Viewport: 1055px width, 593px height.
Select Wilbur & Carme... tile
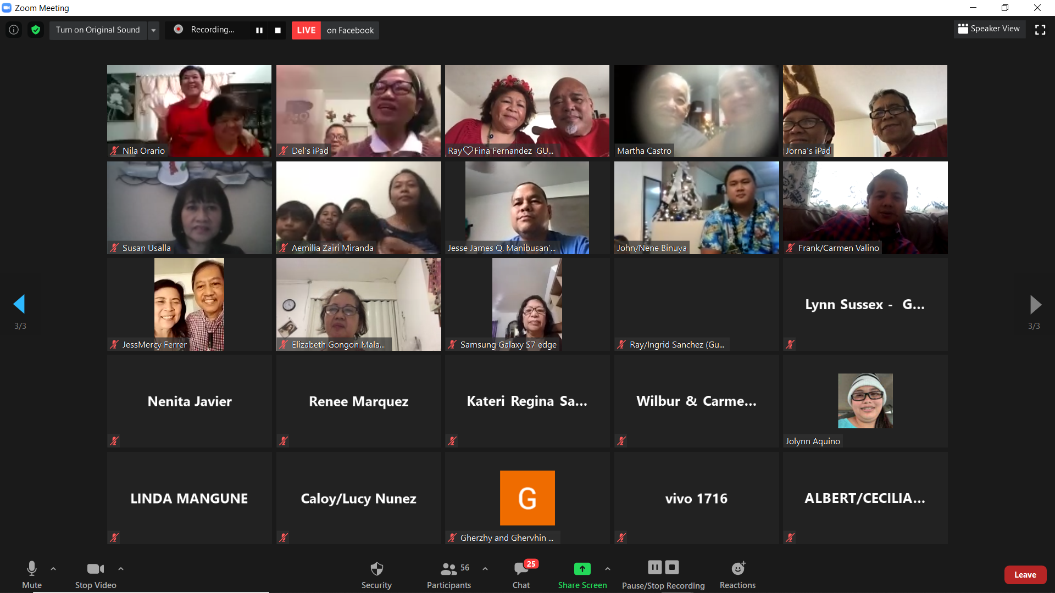pyautogui.click(x=696, y=401)
